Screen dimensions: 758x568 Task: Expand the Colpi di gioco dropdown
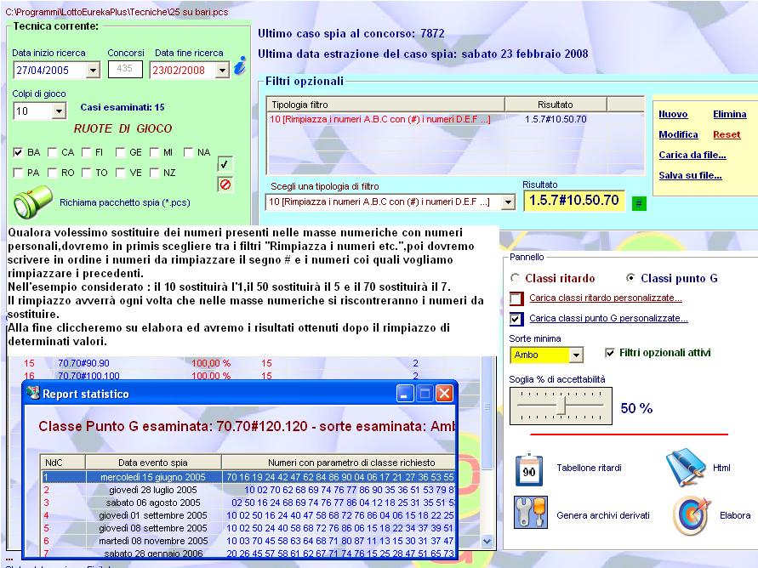click(x=59, y=111)
